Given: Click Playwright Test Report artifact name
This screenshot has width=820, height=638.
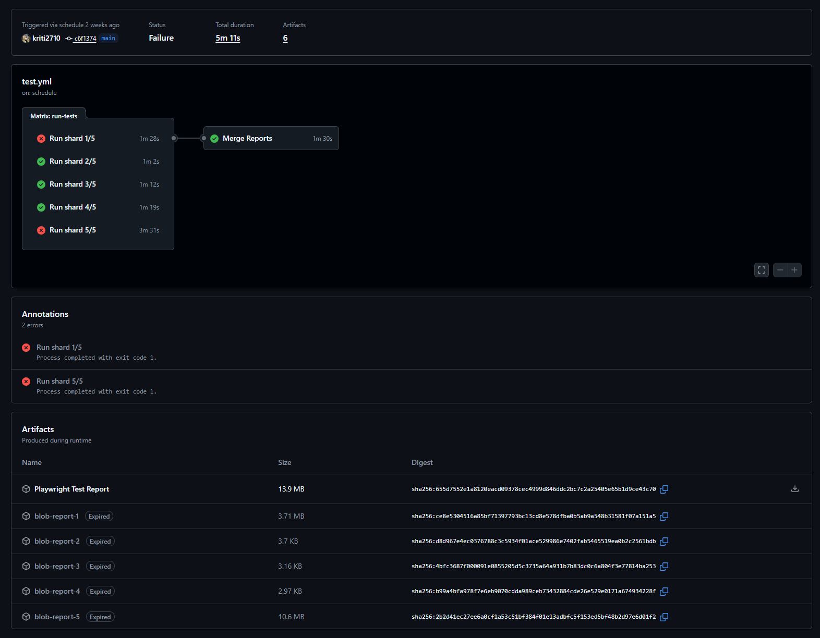Looking at the screenshot, I should [71, 489].
